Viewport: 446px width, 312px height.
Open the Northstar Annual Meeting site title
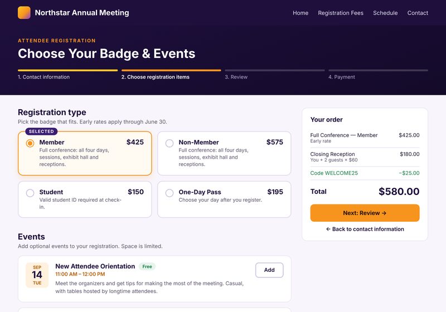coord(82,13)
